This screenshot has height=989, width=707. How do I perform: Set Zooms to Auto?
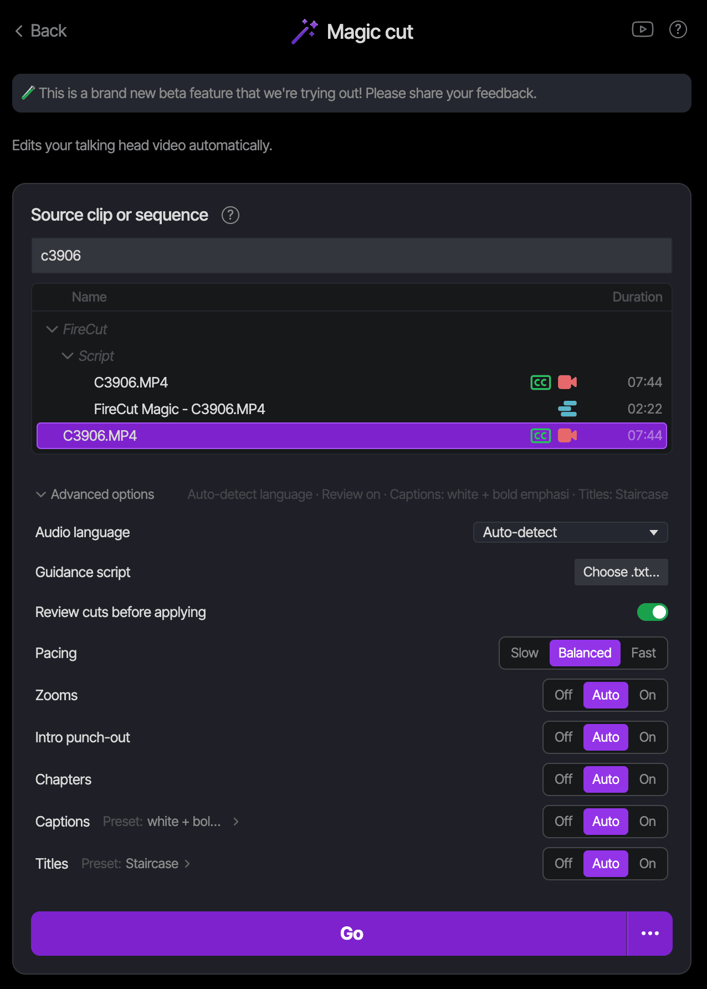(x=606, y=695)
